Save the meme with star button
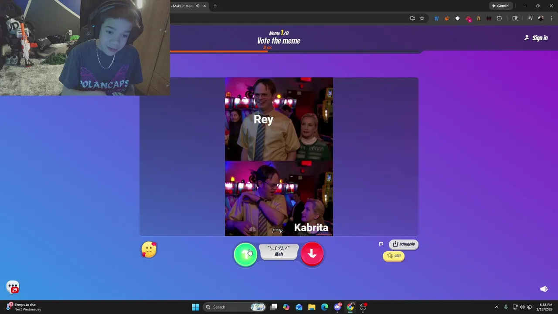This screenshot has height=314, width=558. tap(394, 256)
